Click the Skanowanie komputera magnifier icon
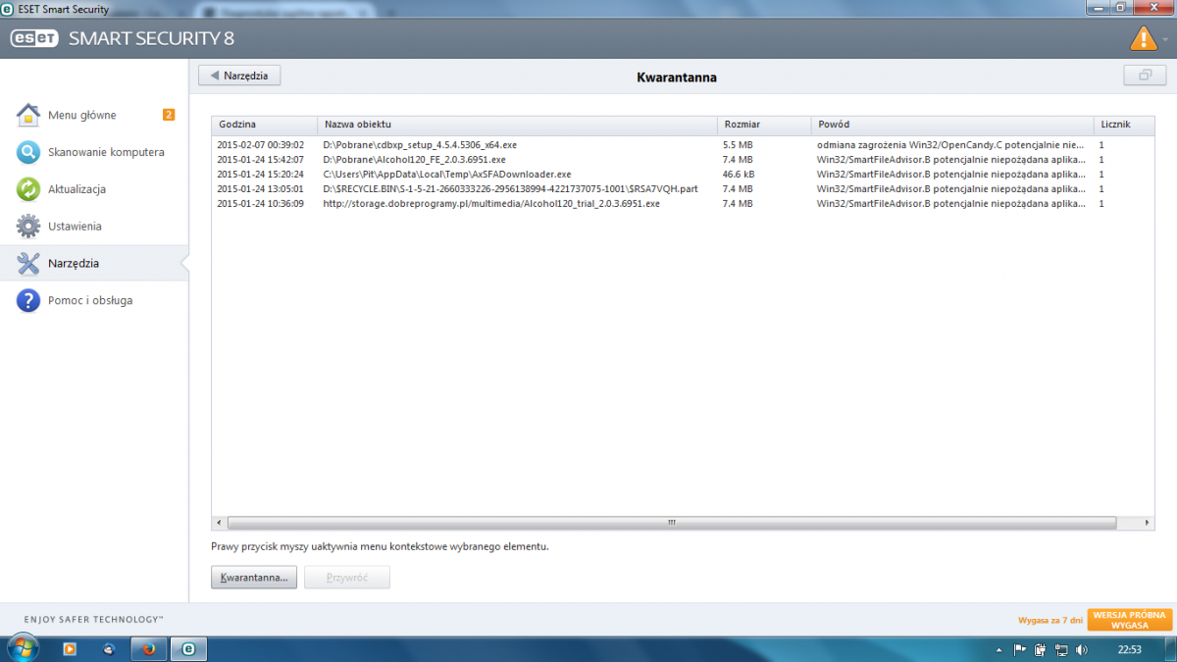This screenshot has width=1177, height=662. [28, 152]
